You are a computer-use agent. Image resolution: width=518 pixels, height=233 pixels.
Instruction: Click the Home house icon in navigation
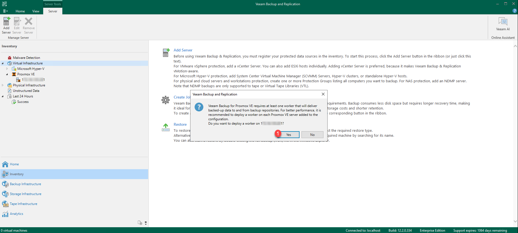(x=5, y=164)
